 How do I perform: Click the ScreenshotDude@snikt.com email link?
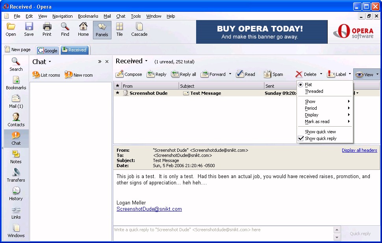coord(149,209)
